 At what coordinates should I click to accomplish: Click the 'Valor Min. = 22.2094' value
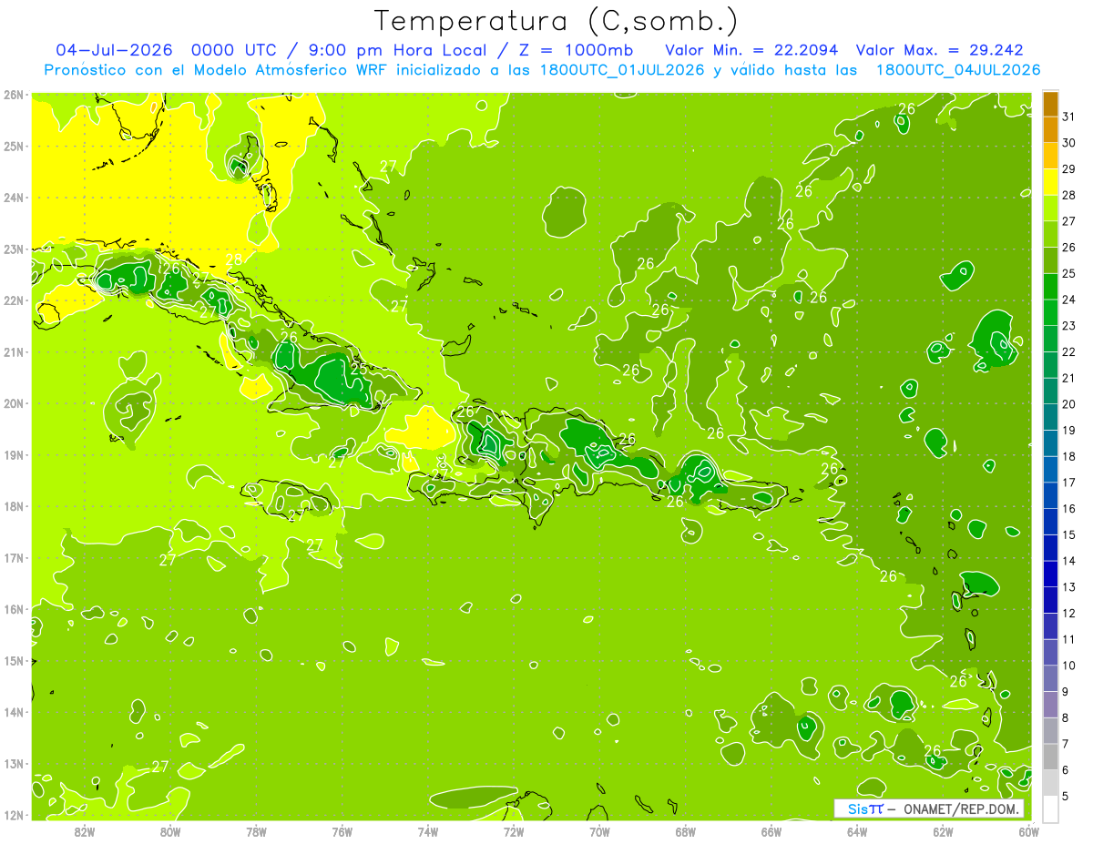click(x=751, y=50)
